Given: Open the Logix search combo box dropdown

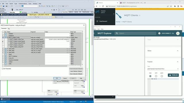Looking at the screenshot, I should coord(38,6).
